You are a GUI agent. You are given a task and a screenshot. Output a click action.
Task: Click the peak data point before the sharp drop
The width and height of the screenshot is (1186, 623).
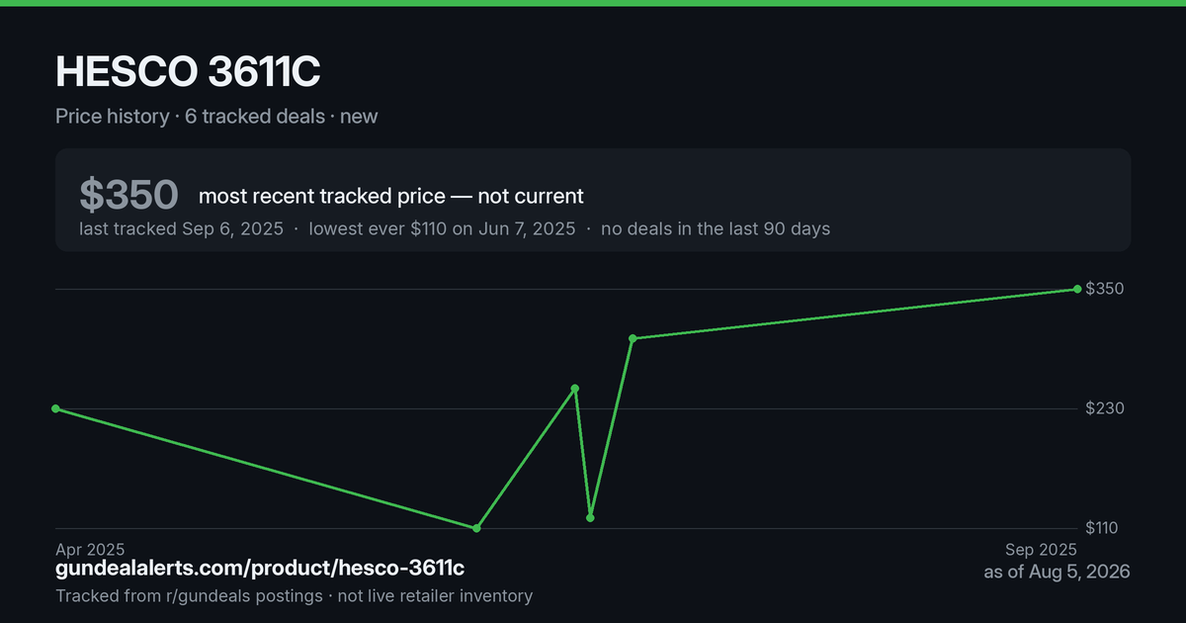coord(575,389)
